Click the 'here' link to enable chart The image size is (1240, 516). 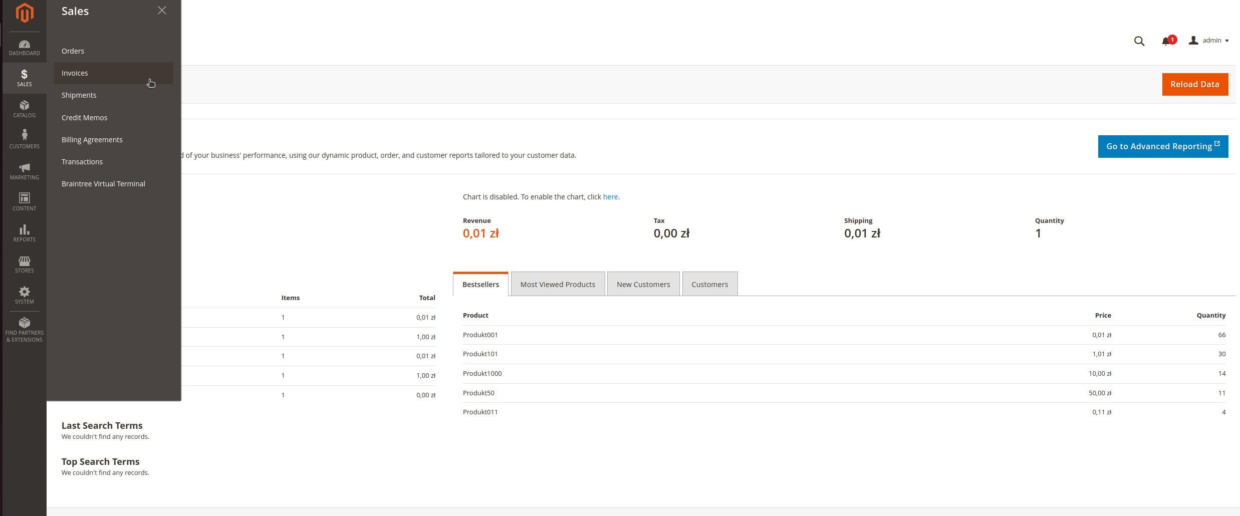point(610,197)
